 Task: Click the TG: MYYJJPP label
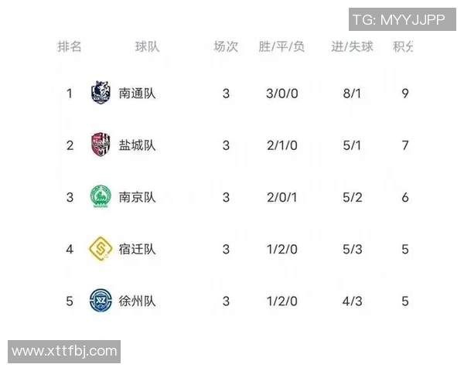[398, 19]
